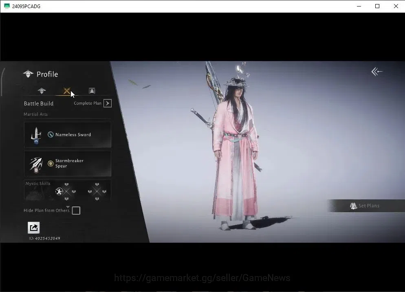
Task: Click the 24095PCADG window title text
Action: pos(26,7)
